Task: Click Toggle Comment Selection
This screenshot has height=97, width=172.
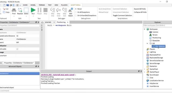Action: [x=123, y=16]
